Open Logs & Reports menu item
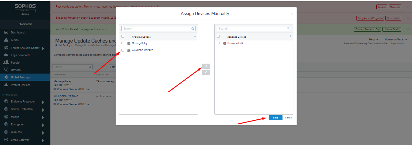The image size is (412, 145). (x=21, y=55)
